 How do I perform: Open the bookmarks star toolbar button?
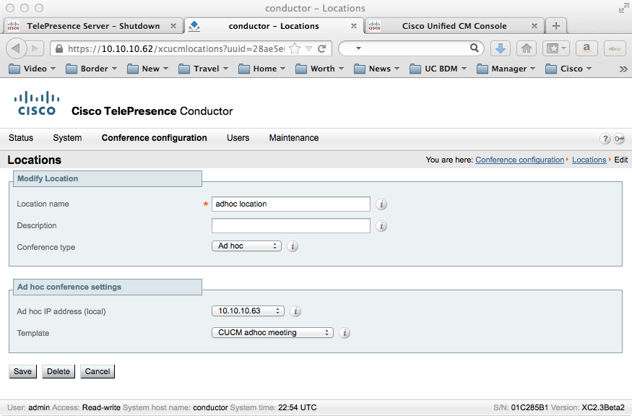tap(555, 49)
